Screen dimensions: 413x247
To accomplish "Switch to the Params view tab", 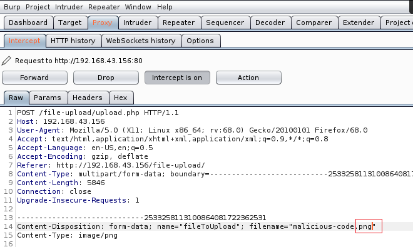I will 48,98.
